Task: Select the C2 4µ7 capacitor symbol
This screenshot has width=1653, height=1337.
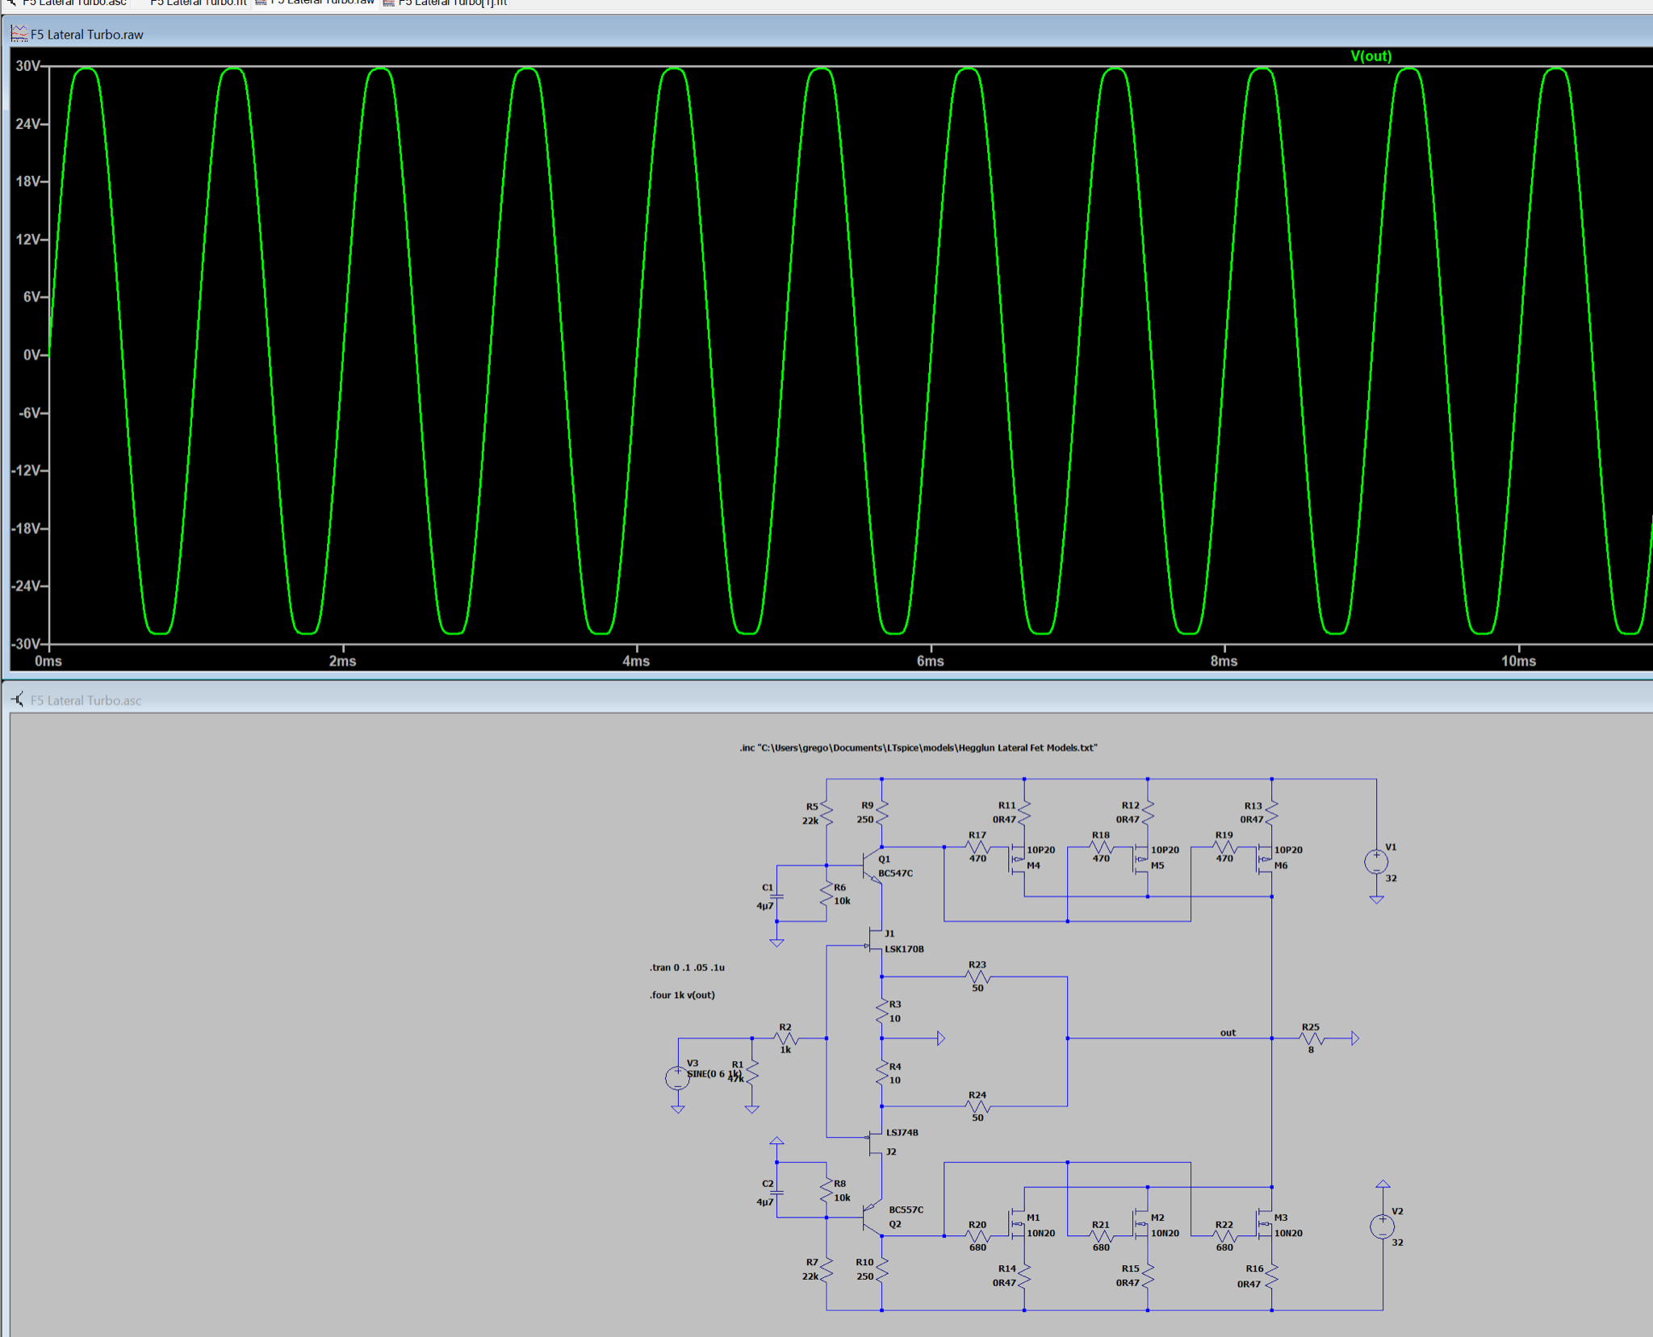Action: tap(776, 1192)
